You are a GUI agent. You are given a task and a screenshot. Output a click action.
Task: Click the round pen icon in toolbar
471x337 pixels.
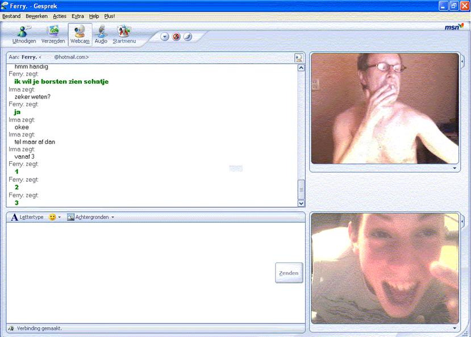coord(187,37)
